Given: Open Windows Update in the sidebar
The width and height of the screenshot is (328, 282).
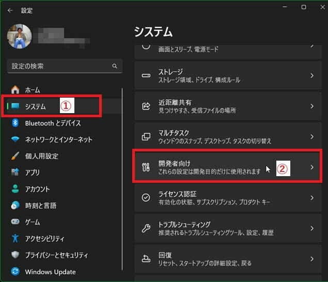Looking at the screenshot, I should [50, 272].
